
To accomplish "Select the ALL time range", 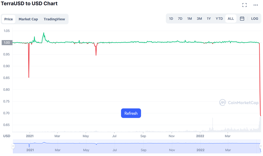I will tap(231, 19).
